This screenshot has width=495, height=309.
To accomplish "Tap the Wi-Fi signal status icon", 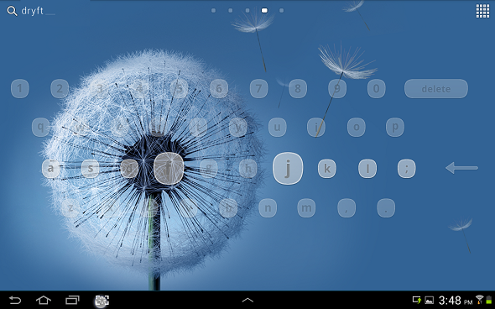I will point(480,300).
